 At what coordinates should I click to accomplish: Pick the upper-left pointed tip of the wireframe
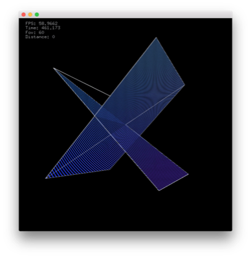[x=54, y=68]
